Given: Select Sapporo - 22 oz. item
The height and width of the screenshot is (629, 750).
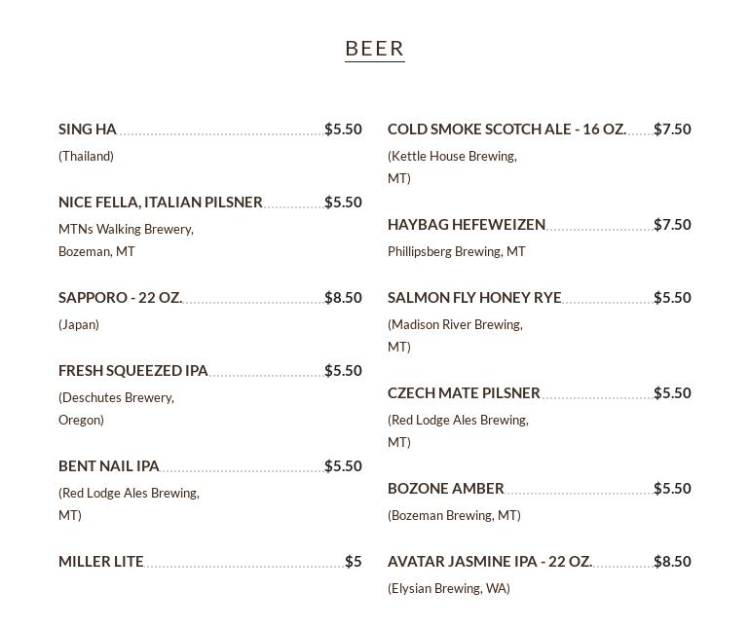Looking at the screenshot, I should [121, 298].
